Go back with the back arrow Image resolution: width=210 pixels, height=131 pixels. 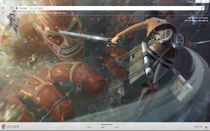3,8
